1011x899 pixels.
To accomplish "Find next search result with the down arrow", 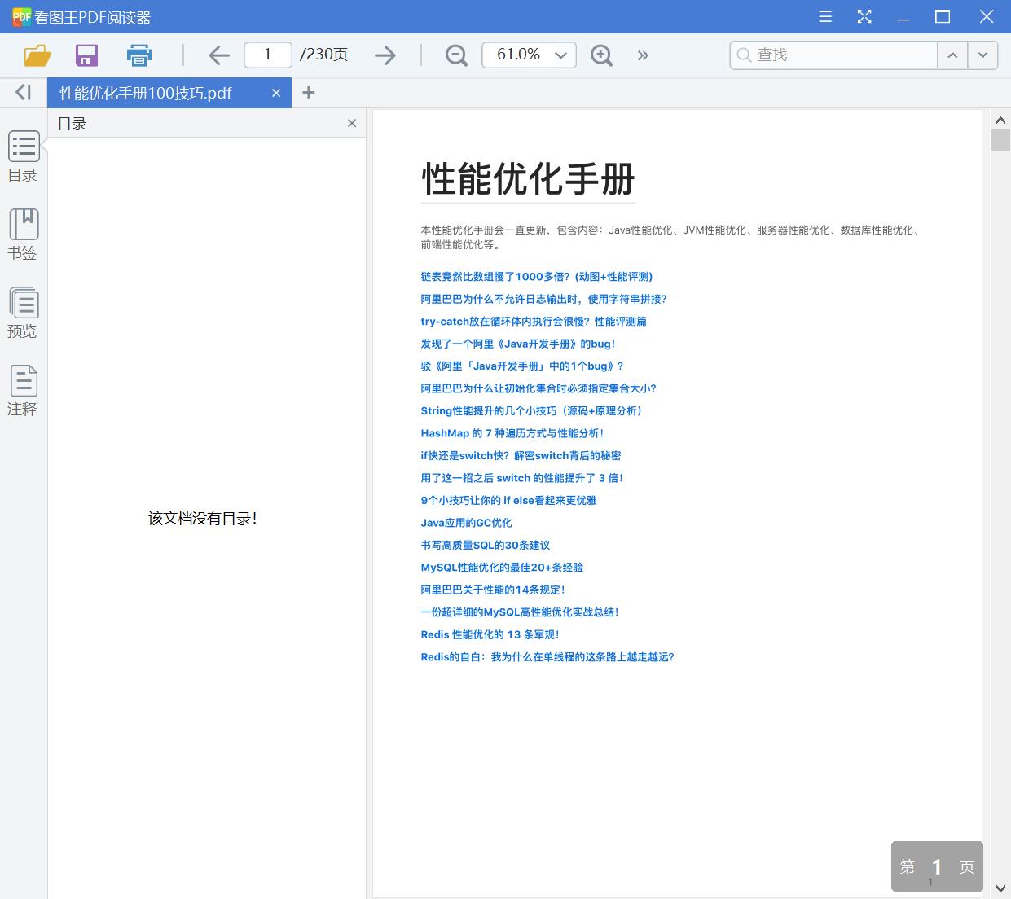I will (x=982, y=55).
